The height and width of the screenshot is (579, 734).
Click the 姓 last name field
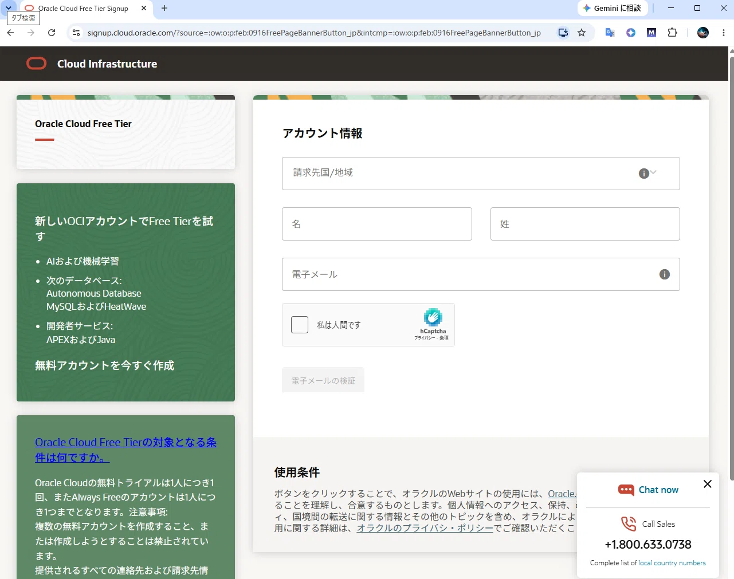click(x=585, y=224)
